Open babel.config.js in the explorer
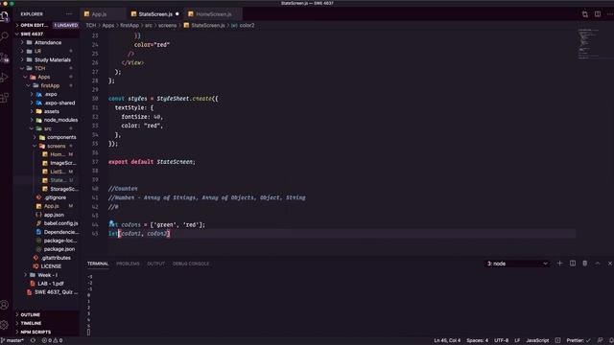The height and width of the screenshot is (345, 614). [x=47, y=223]
